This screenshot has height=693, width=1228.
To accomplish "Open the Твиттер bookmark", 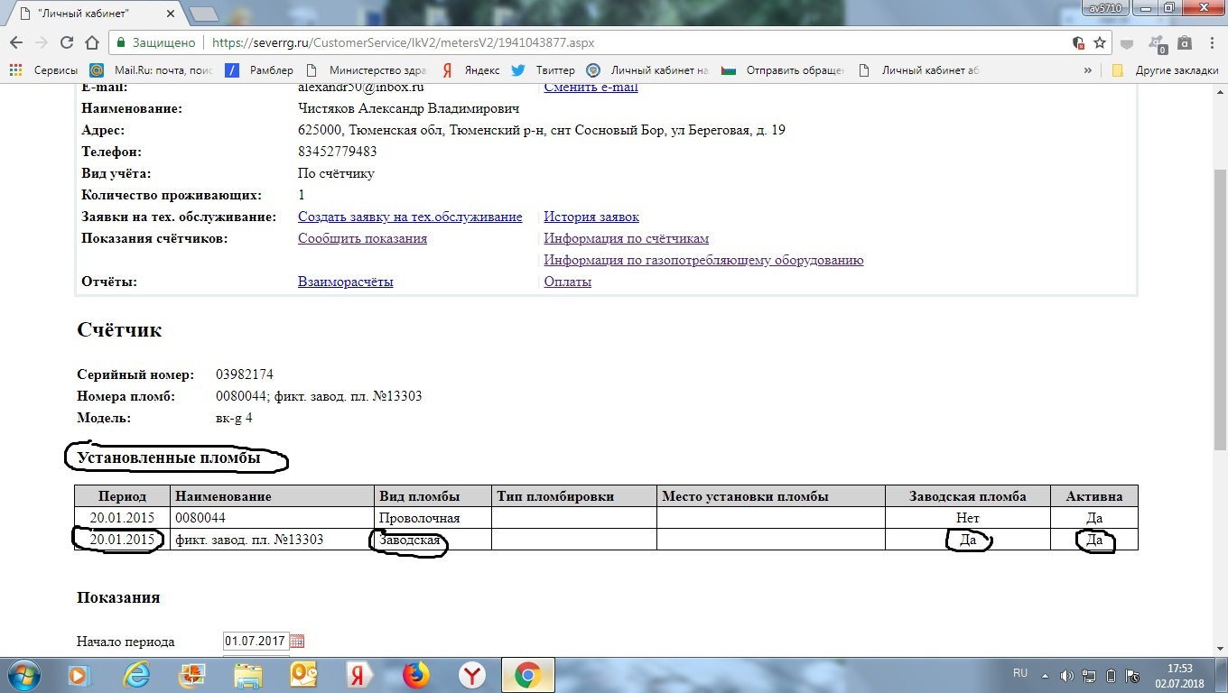I will pyautogui.click(x=543, y=69).
